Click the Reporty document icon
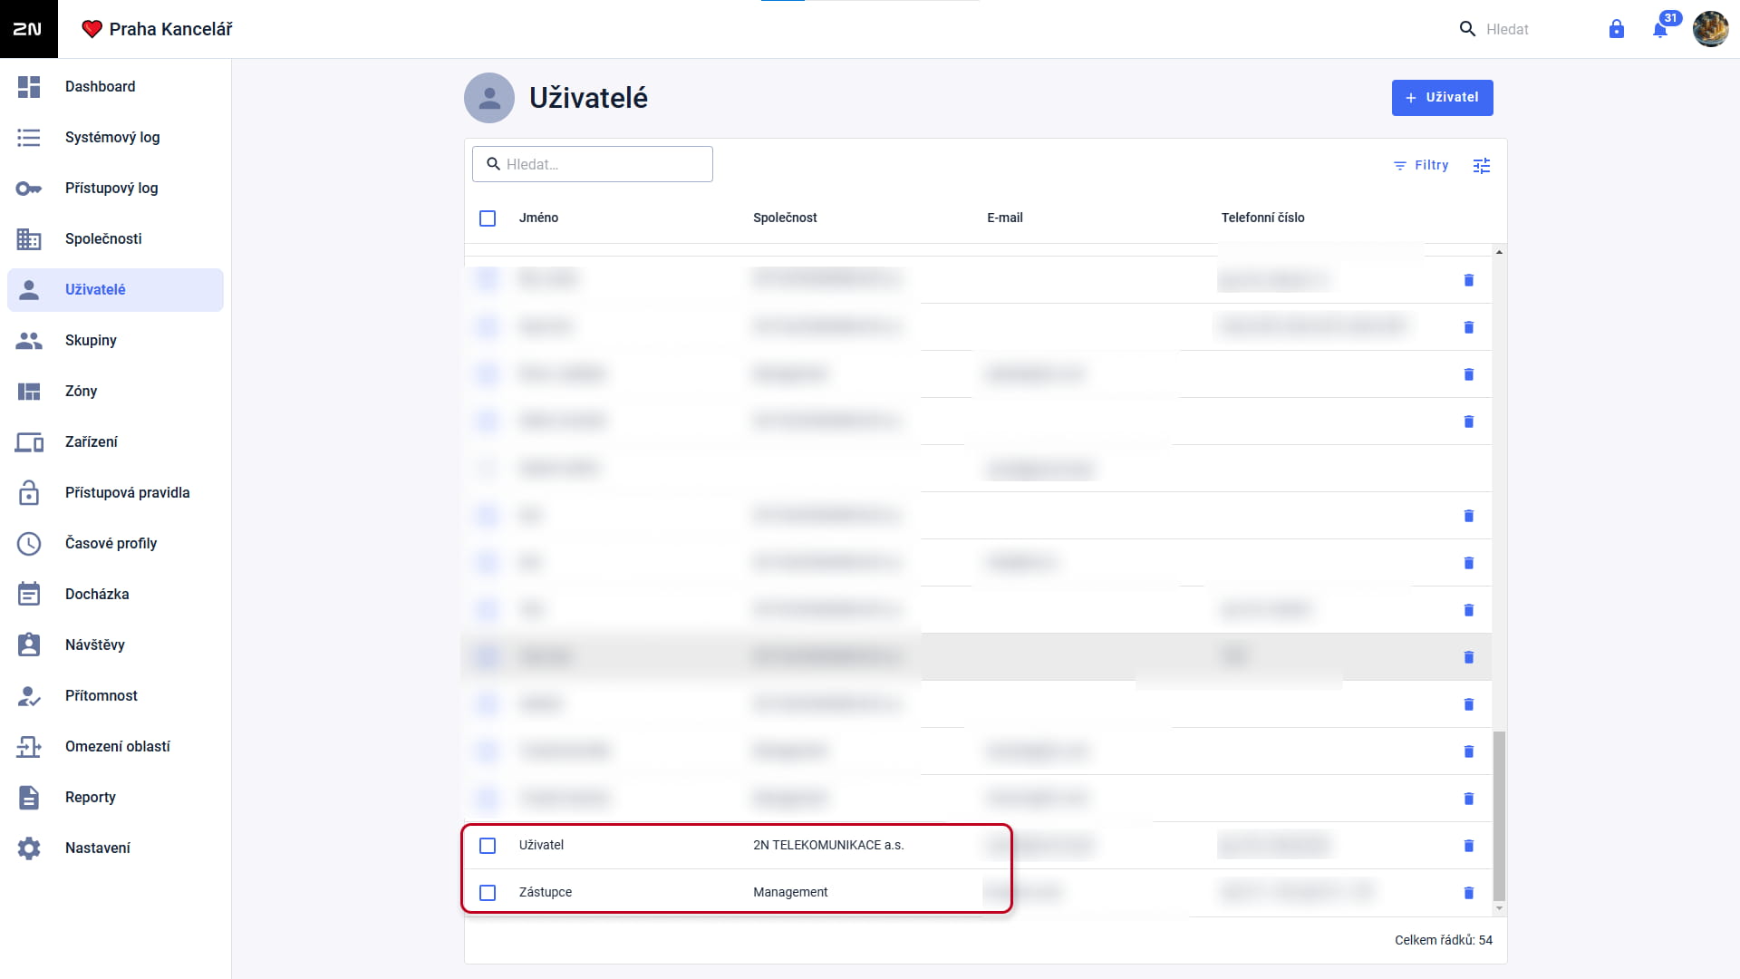1740x979 pixels. pos(29,798)
